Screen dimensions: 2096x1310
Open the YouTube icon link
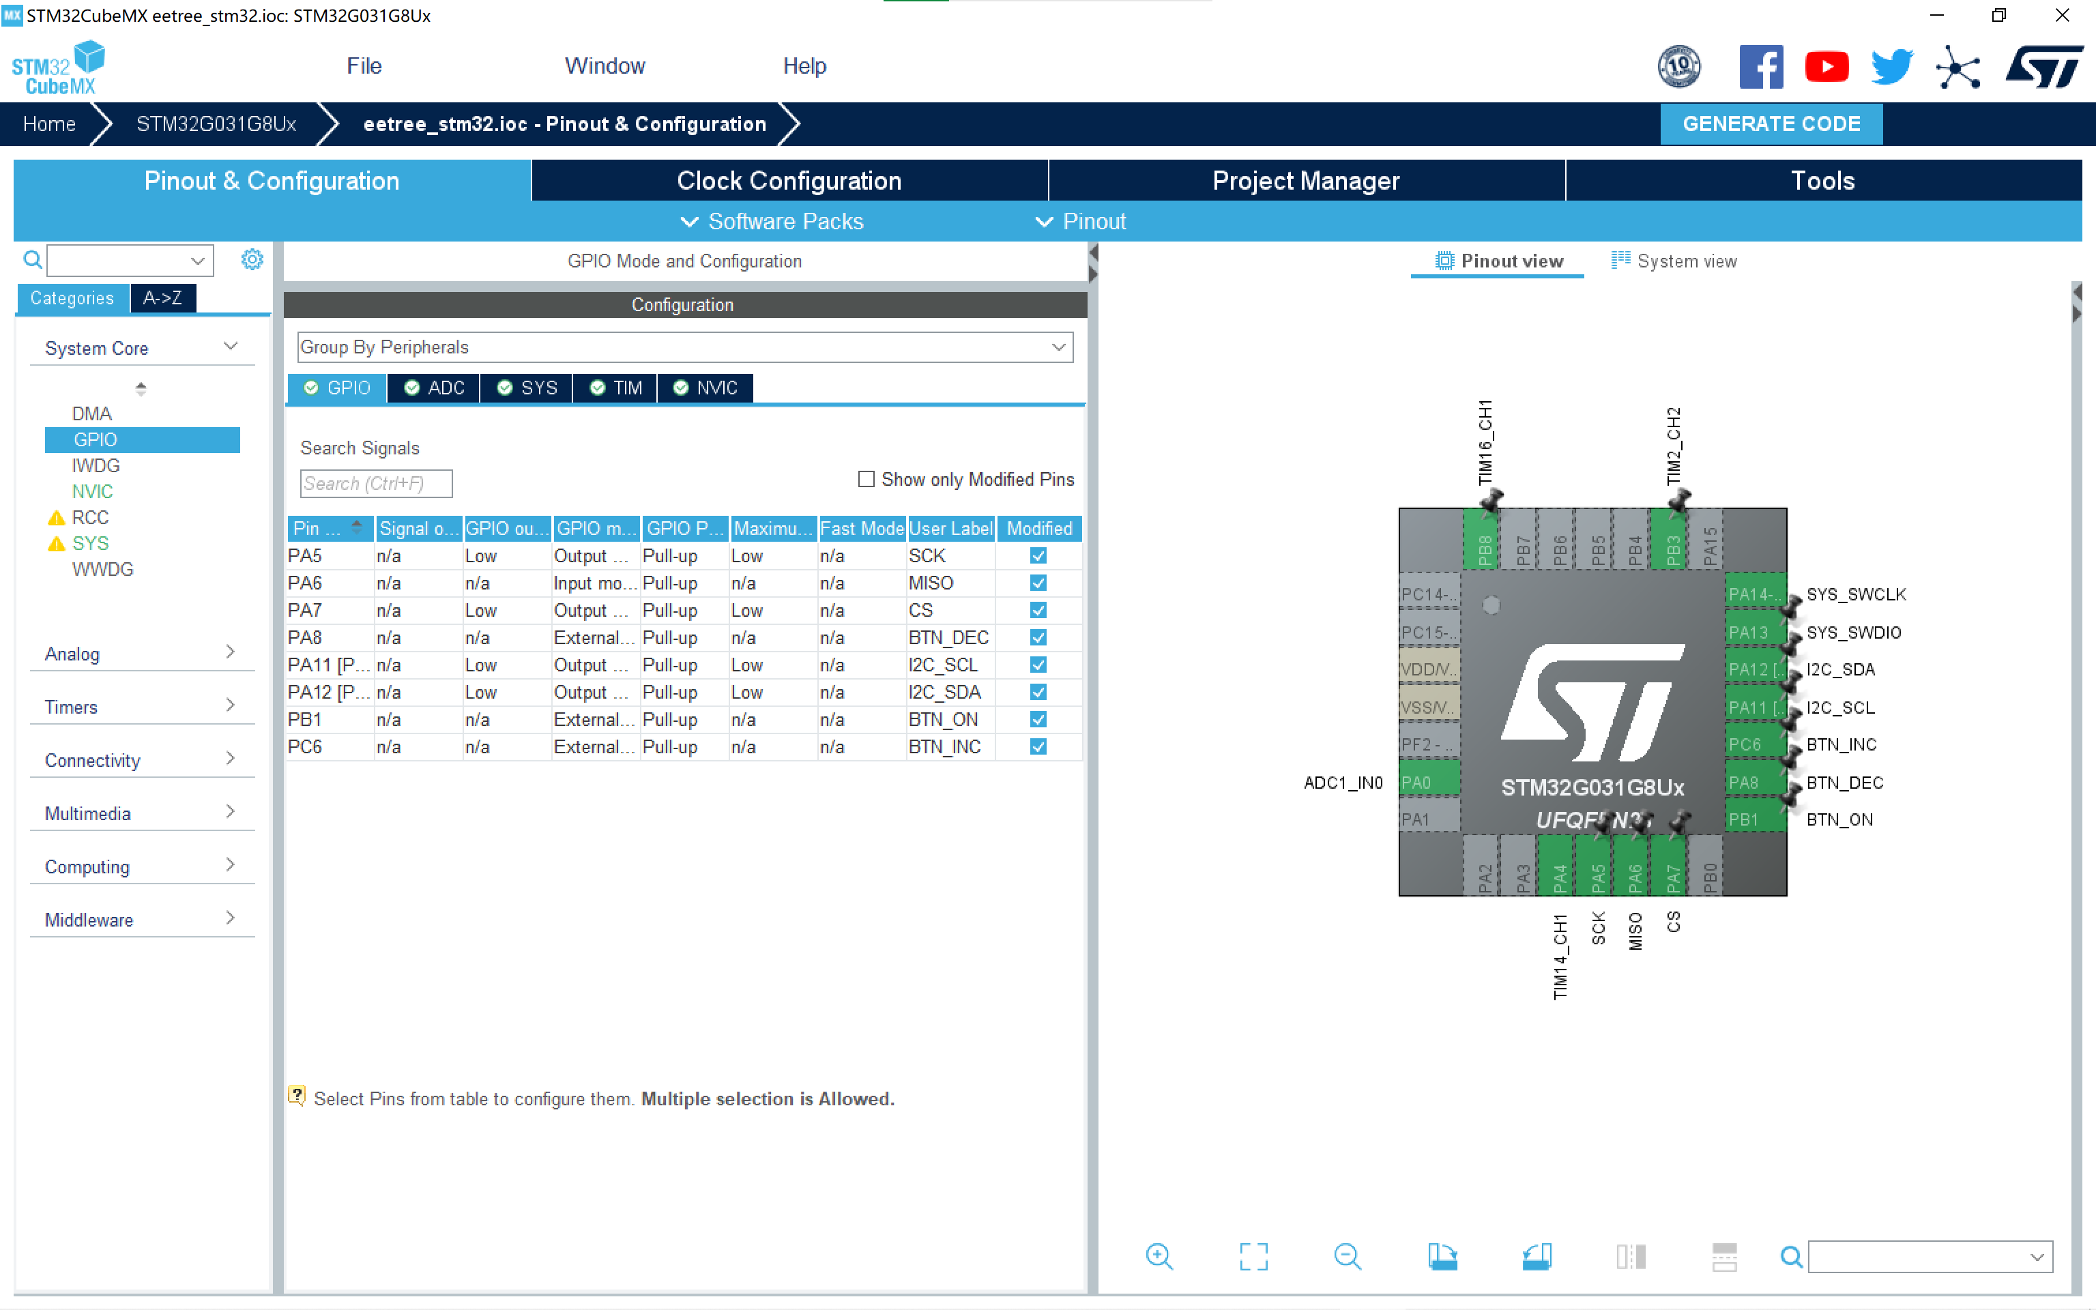pyautogui.click(x=1826, y=67)
